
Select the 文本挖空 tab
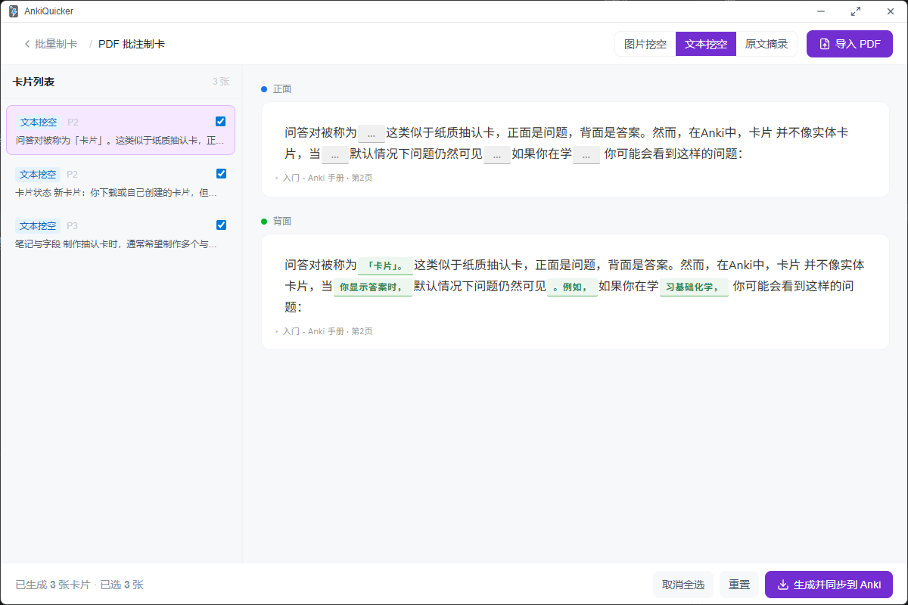706,44
